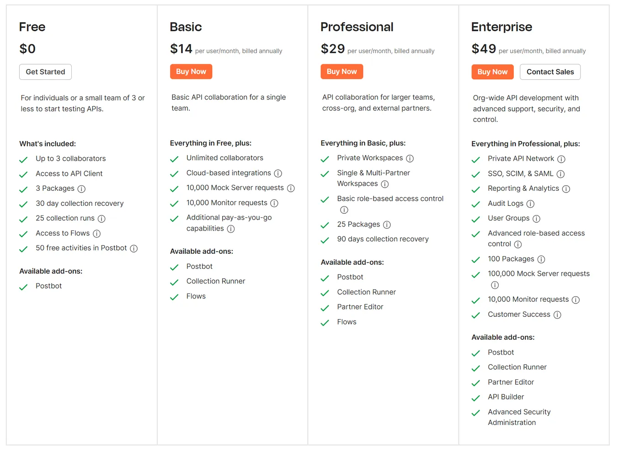View info for 10,000 Mock Server requests
This screenshot has height=451, width=640.
[291, 188]
